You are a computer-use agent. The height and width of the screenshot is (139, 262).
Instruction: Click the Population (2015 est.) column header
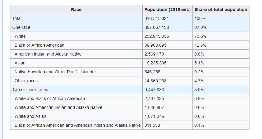[167, 10]
